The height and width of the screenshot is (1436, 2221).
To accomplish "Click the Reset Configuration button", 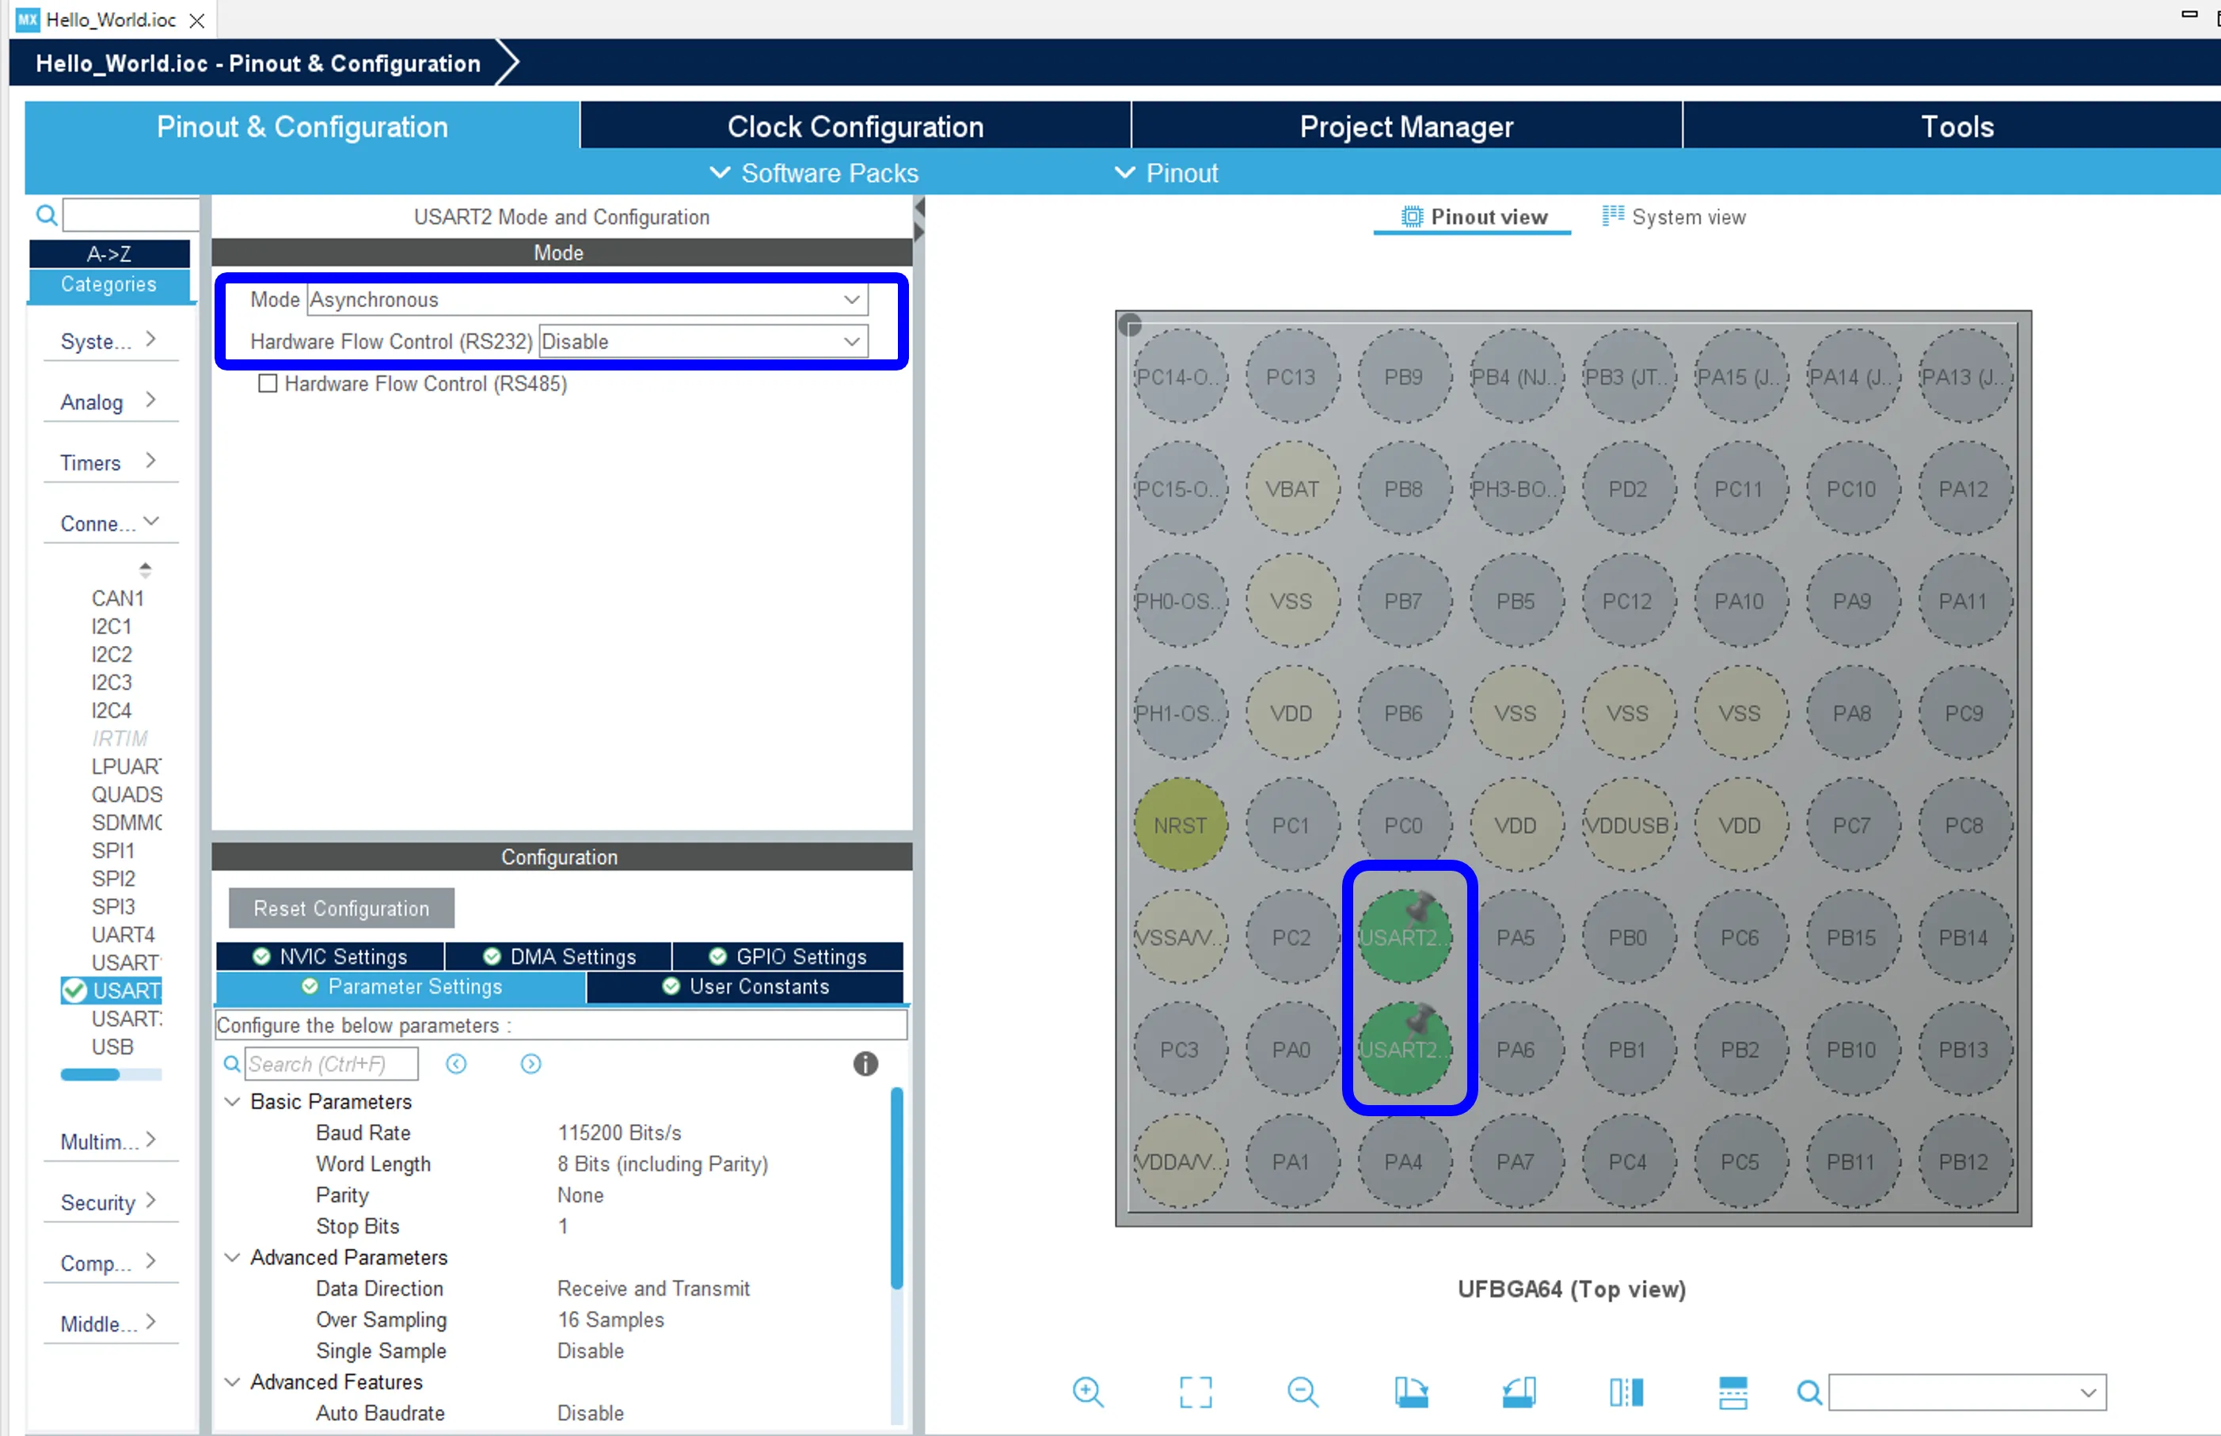I will coord(341,908).
